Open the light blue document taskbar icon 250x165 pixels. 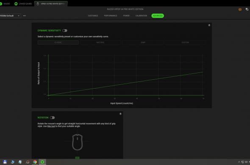tap(20, 162)
